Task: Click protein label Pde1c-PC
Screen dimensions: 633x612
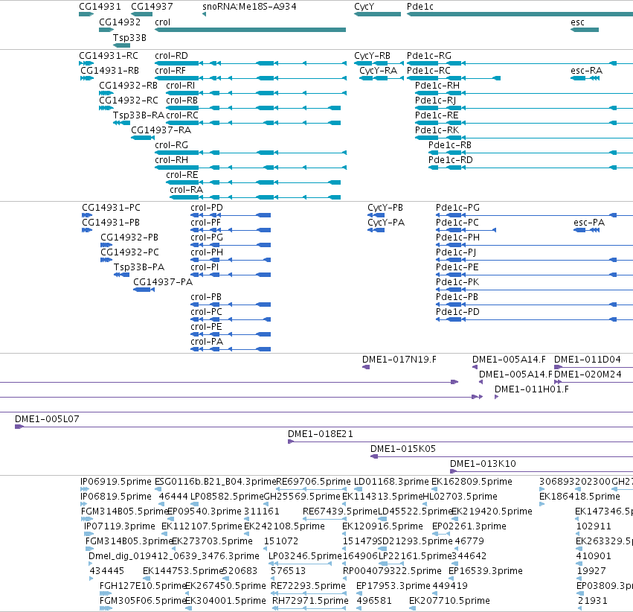Action: tap(457, 223)
